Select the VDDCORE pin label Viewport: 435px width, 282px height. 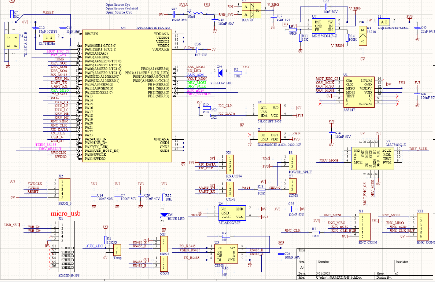[x=161, y=49]
